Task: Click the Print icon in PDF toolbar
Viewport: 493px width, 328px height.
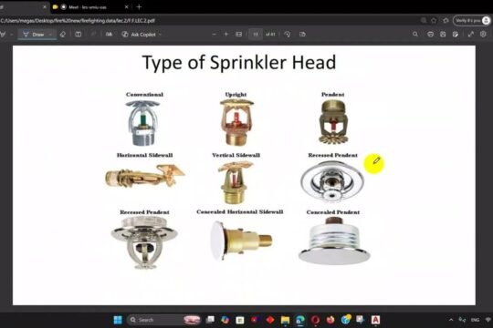Action: (430, 35)
